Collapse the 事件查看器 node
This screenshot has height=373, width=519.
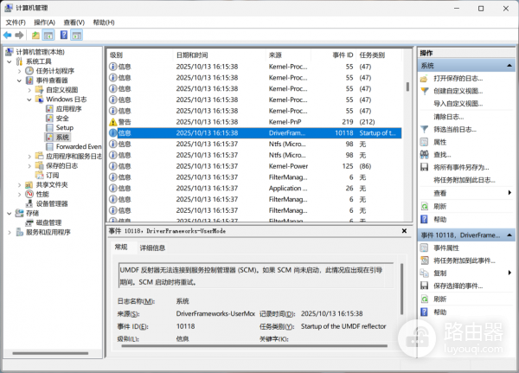[x=19, y=80]
